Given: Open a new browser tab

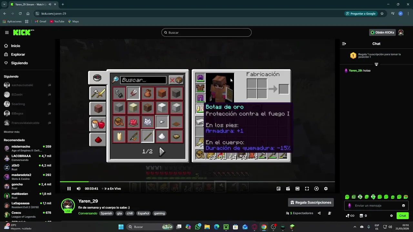Looking at the screenshot, I should pyautogui.click(x=63, y=5).
